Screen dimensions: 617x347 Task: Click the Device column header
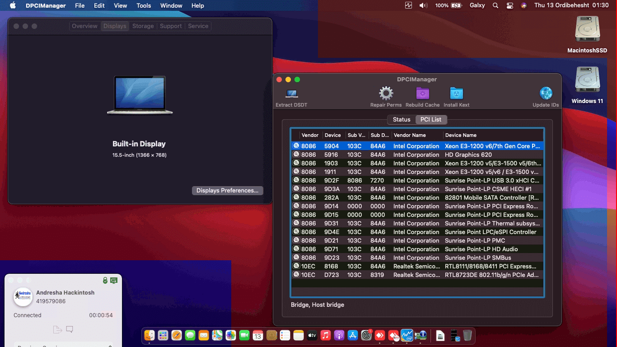pyautogui.click(x=334, y=135)
